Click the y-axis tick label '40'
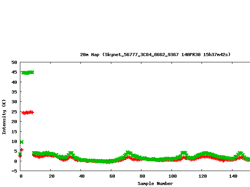The image size is (250, 187). pos(14,82)
